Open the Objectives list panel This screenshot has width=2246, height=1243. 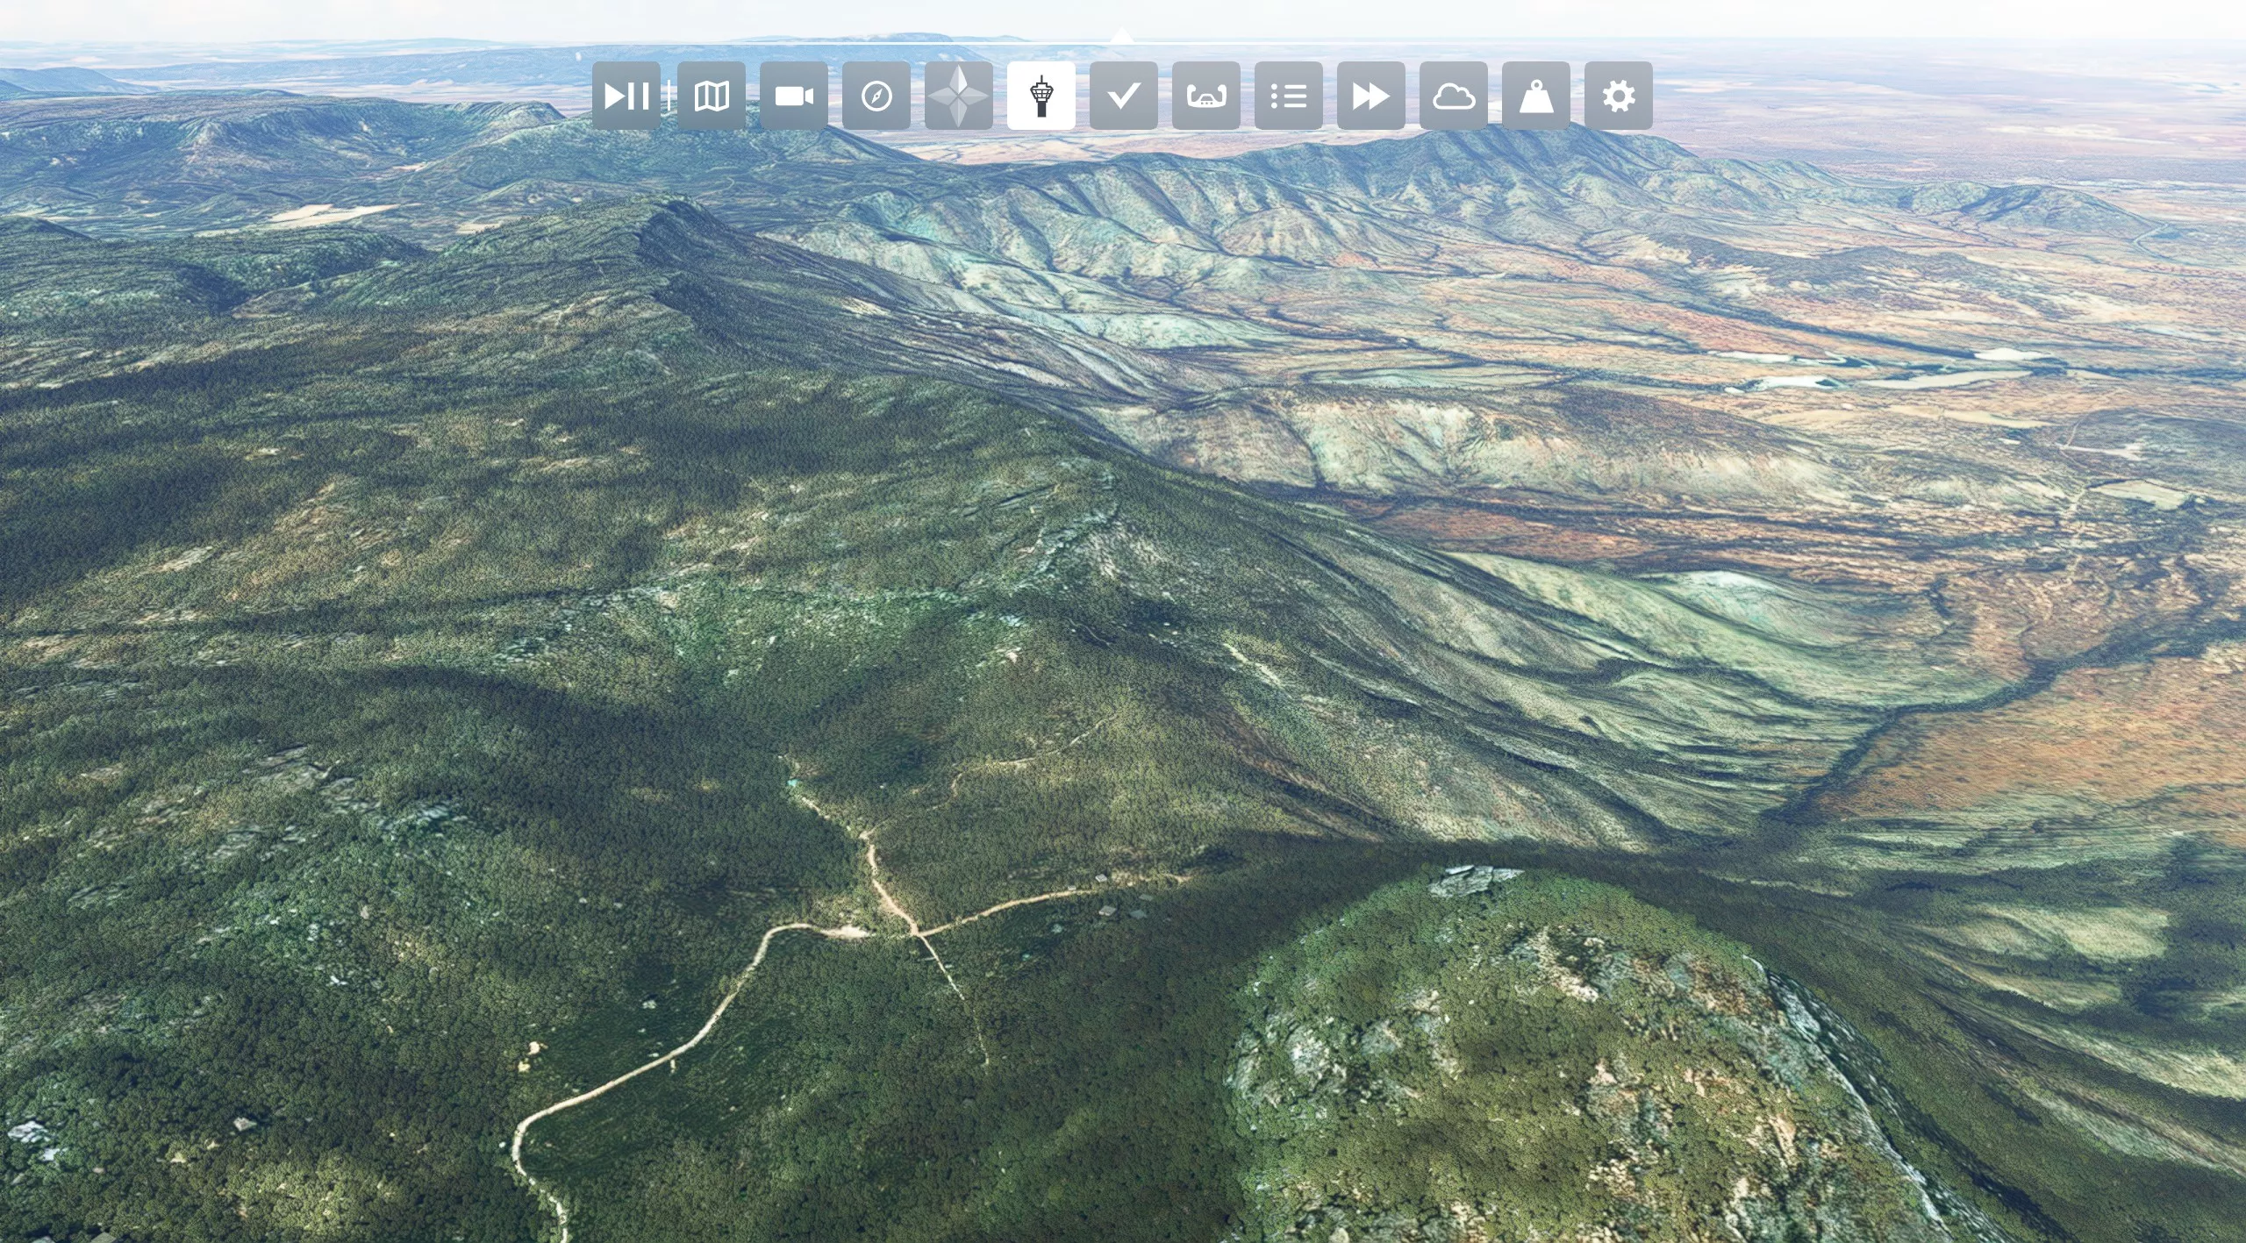point(1288,96)
